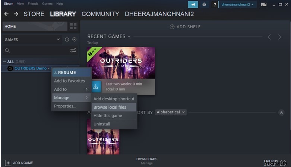Open DOWNLOADS Manage at the bottom
The image size is (291, 167).
coord(147,161)
